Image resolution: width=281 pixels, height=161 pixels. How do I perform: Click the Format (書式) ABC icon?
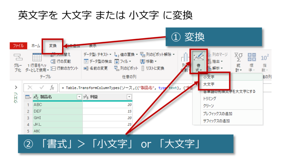pyautogui.click(x=199, y=57)
